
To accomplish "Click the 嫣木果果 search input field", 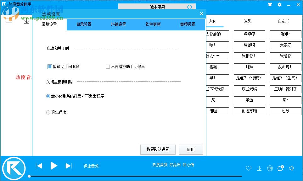I will 157,7.
